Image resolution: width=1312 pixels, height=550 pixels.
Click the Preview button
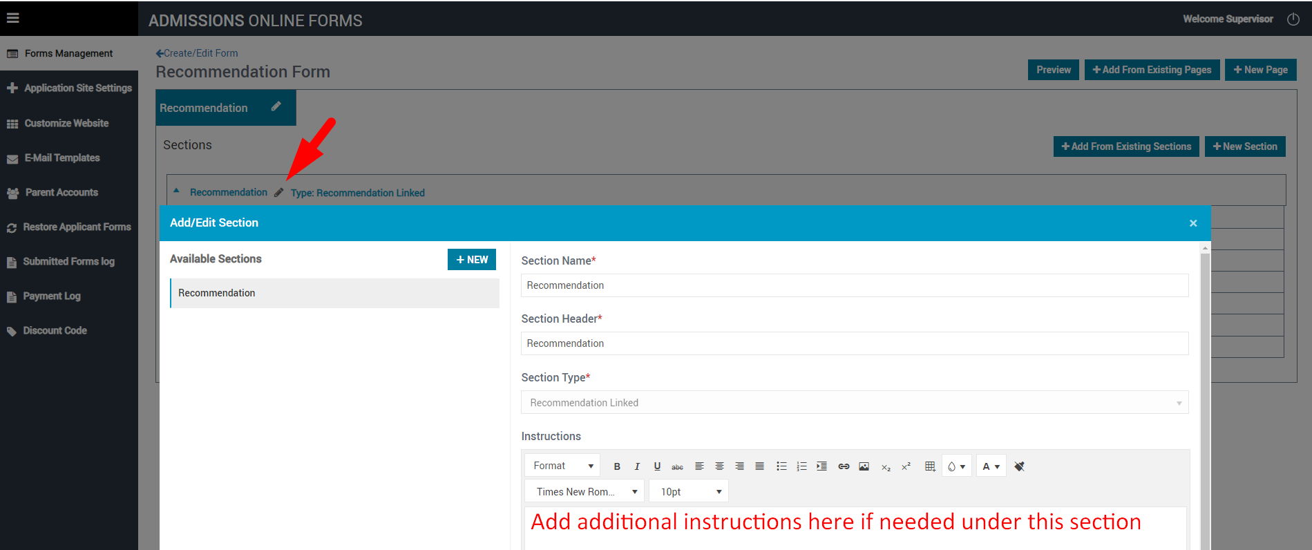coord(1053,70)
